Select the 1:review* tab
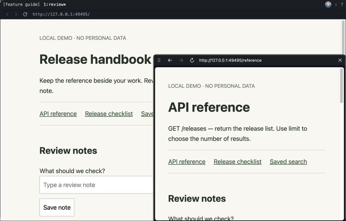The height and width of the screenshot is (221, 346). point(55,4)
